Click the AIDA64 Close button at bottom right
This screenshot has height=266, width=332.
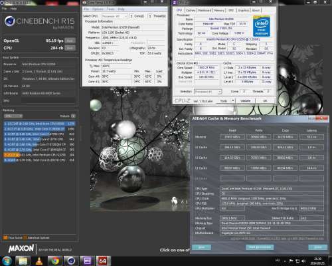318,247
